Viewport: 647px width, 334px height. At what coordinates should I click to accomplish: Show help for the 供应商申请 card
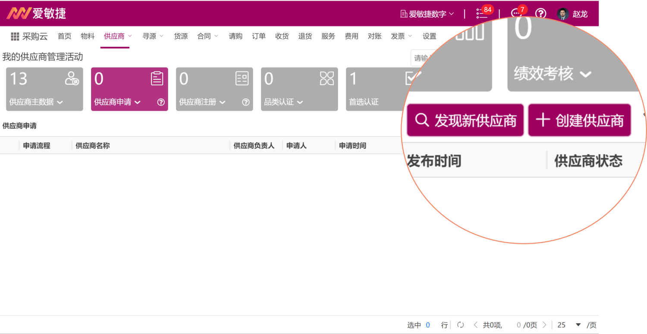(161, 102)
